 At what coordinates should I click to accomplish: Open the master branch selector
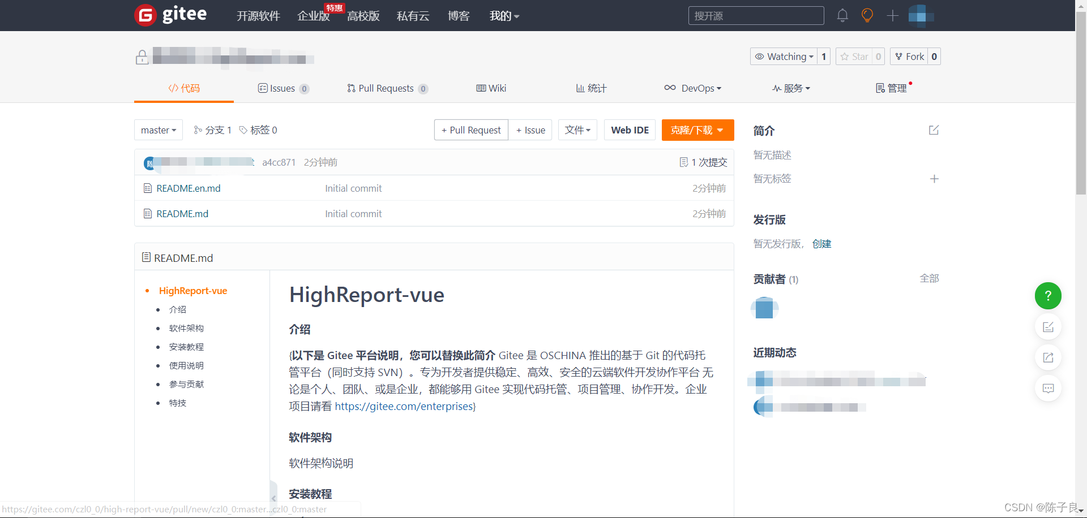159,130
